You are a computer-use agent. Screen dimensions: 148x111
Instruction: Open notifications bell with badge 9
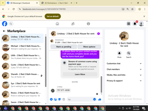tap(135, 24)
